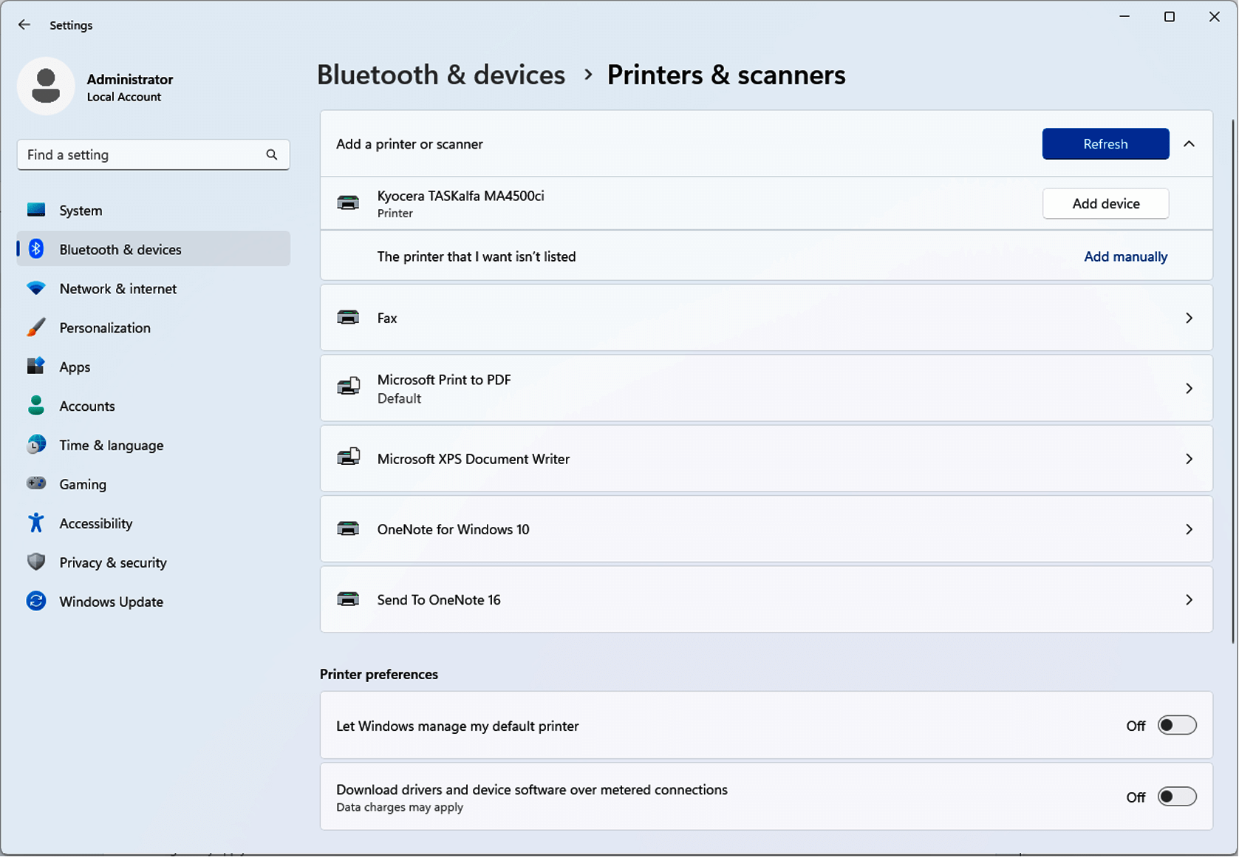Viewport: 1239px width, 858px height.
Task: Click the Network & internet wifi icon
Action: pos(36,288)
